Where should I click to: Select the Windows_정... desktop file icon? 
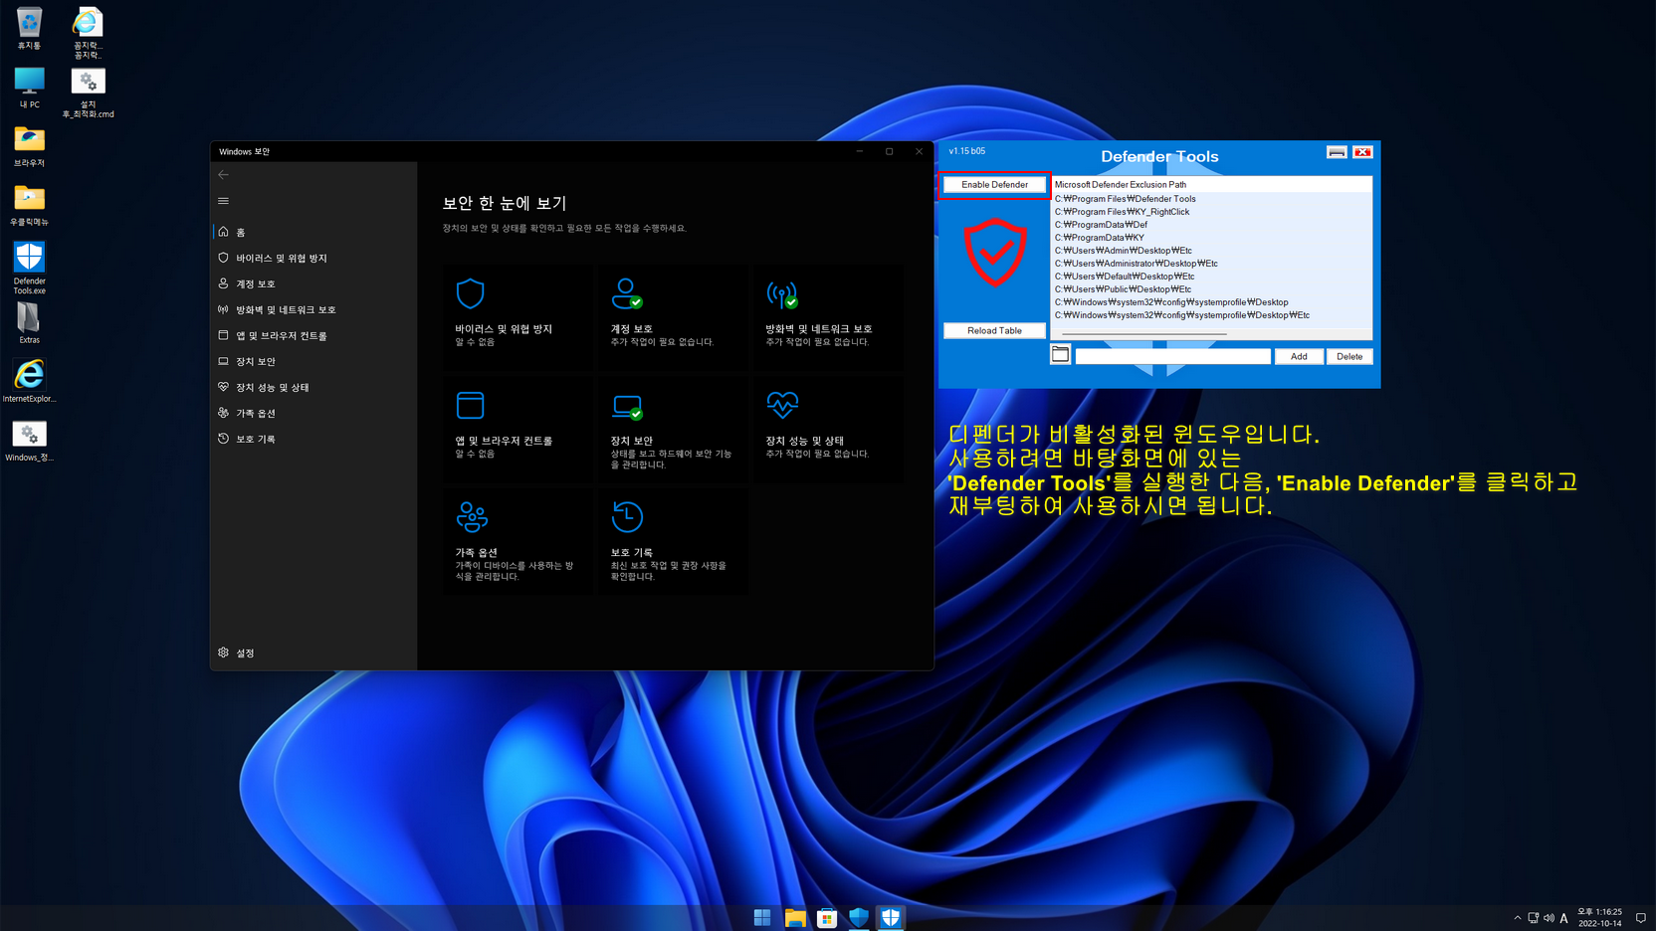pyautogui.click(x=29, y=441)
